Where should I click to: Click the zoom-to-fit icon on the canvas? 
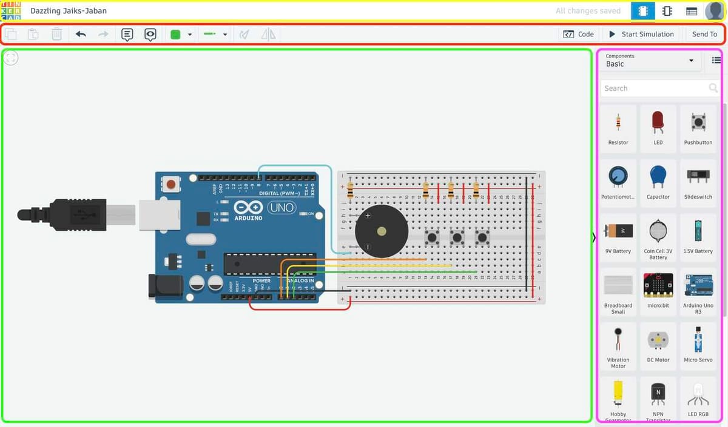pos(10,58)
